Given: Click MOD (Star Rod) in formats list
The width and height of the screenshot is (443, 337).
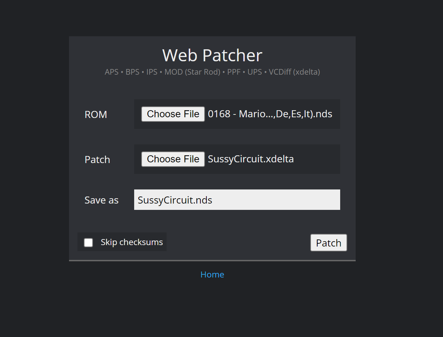Looking at the screenshot, I should [x=192, y=72].
